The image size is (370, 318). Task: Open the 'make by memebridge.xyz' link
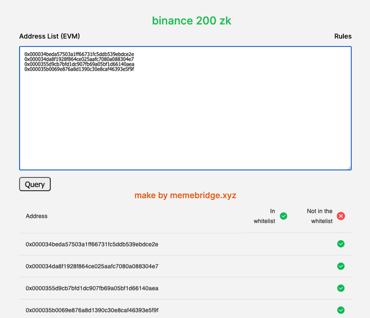[x=185, y=195]
